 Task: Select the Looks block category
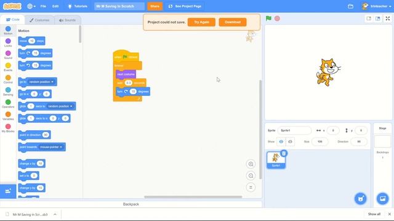8,42
